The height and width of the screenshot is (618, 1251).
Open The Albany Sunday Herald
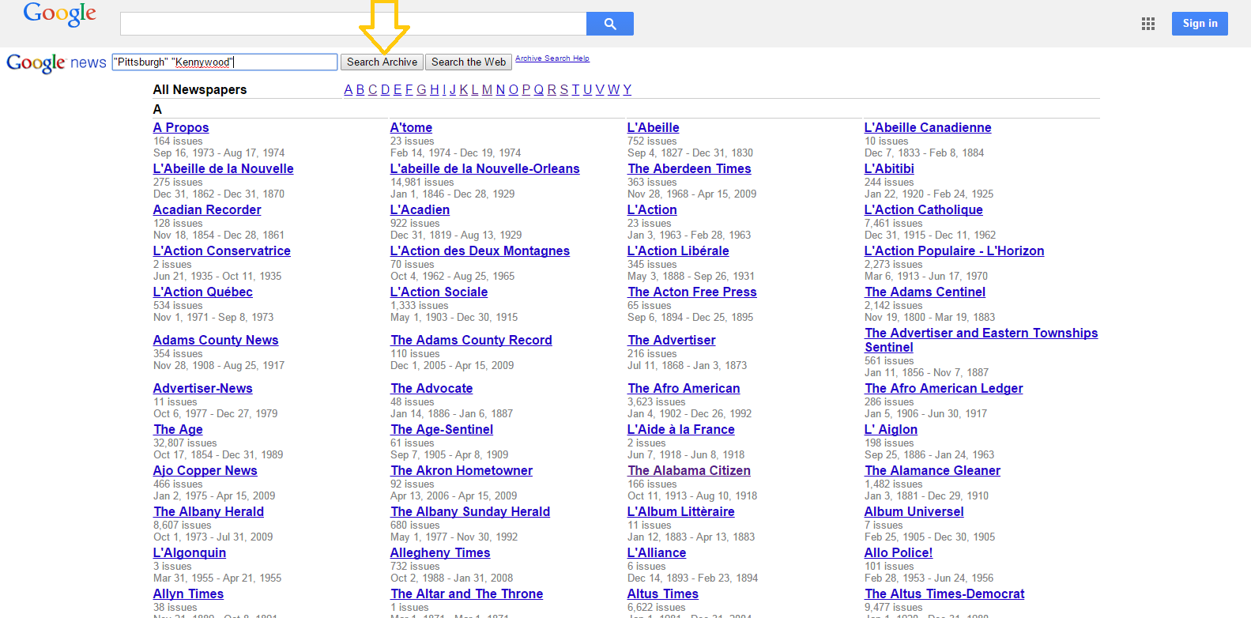tap(471, 512)
